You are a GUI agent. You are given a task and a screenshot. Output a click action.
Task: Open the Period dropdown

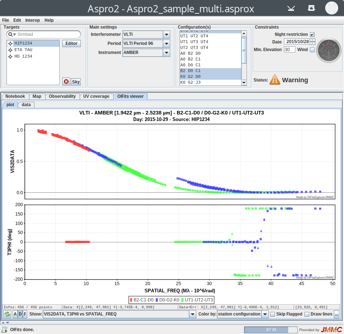[x=167, y=43]
